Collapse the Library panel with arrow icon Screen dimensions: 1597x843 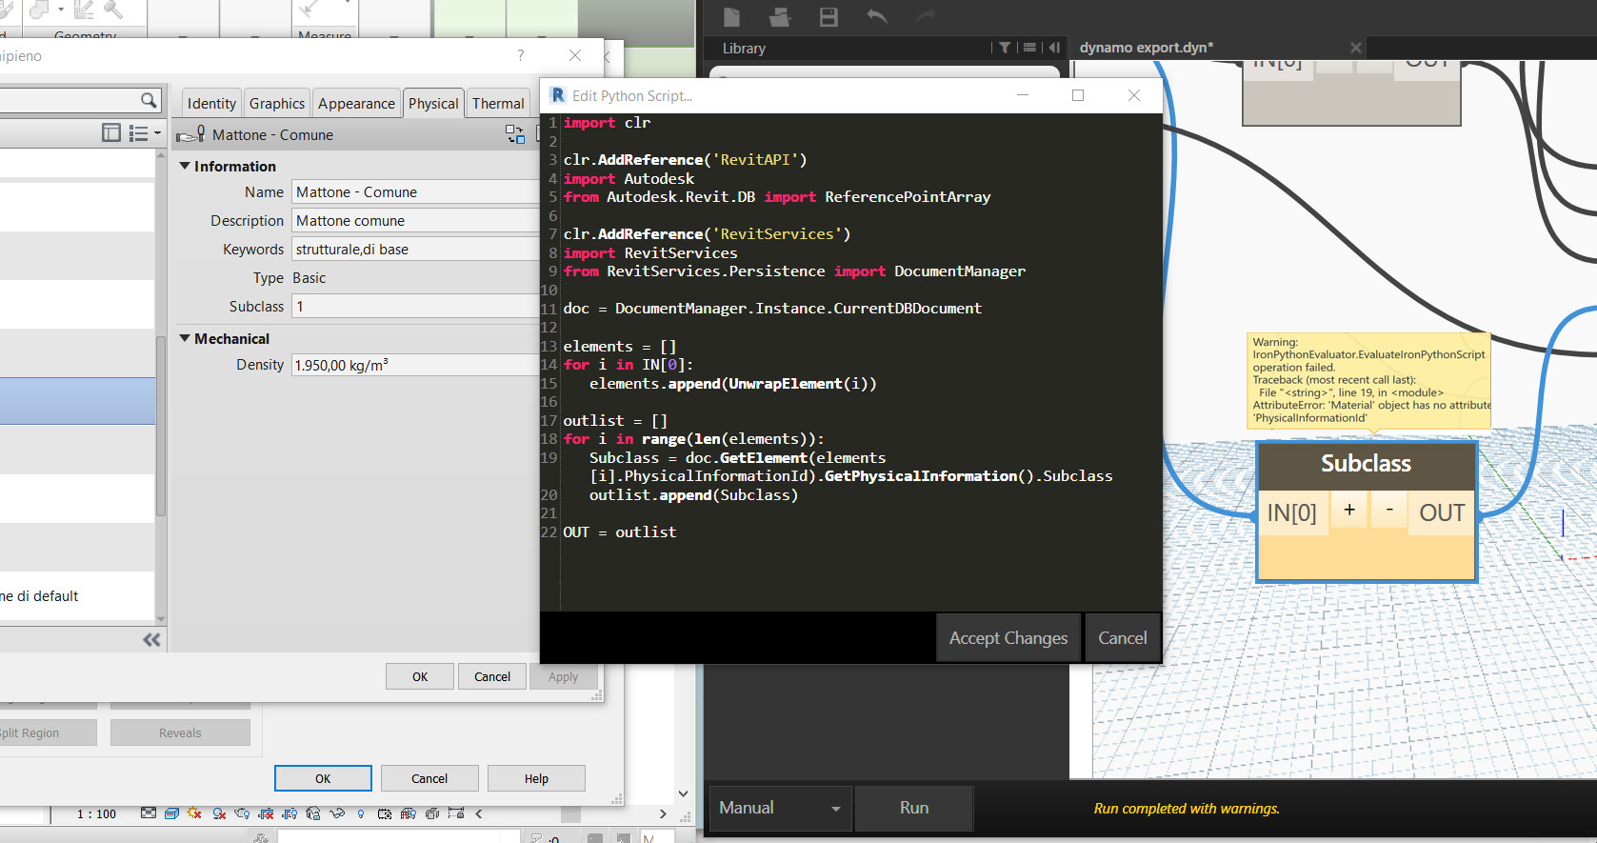(x=1054, y=48)
